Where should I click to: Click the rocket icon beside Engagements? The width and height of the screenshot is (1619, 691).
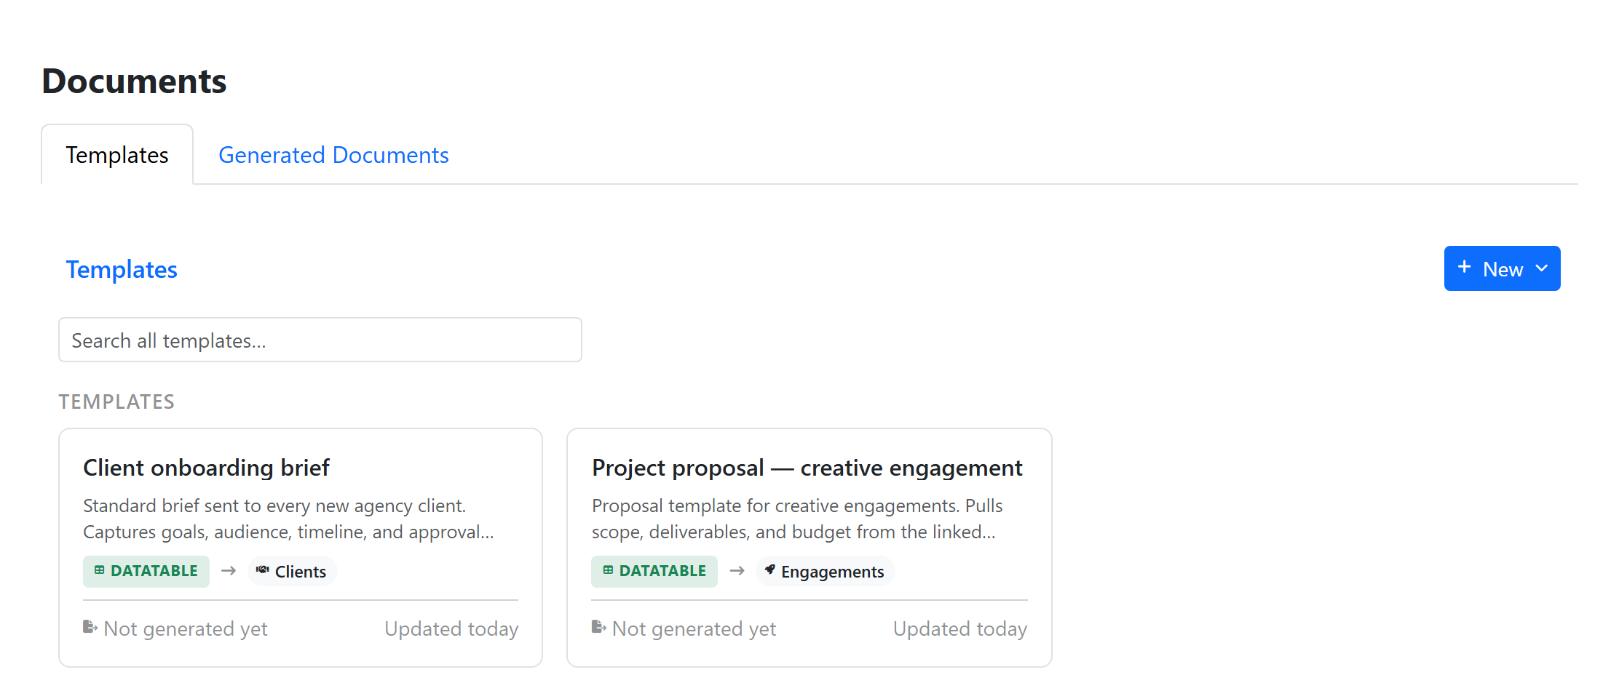[769, 570]
